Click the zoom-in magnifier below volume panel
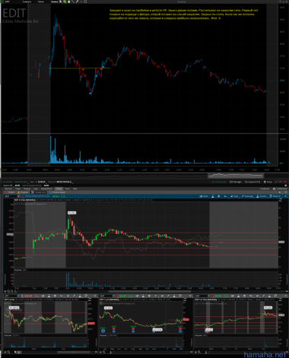289x358 pixels. [8, 291]
